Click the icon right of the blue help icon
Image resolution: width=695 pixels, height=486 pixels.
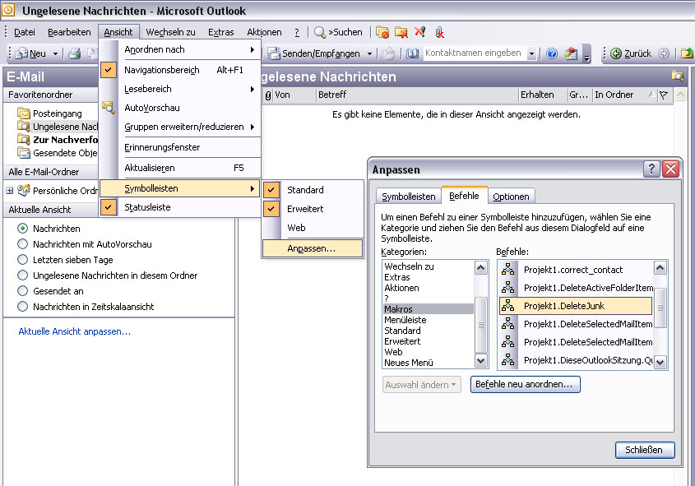(571, 53)
